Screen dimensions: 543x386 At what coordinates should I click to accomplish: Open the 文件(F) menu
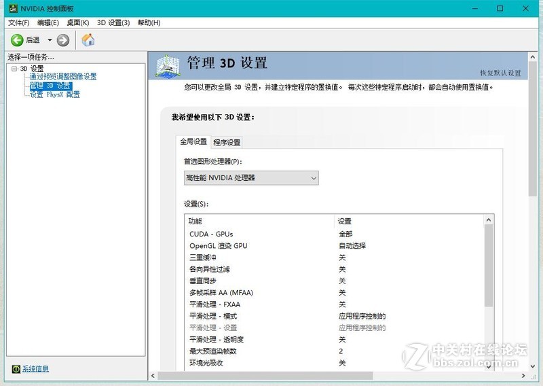[19, 22]
